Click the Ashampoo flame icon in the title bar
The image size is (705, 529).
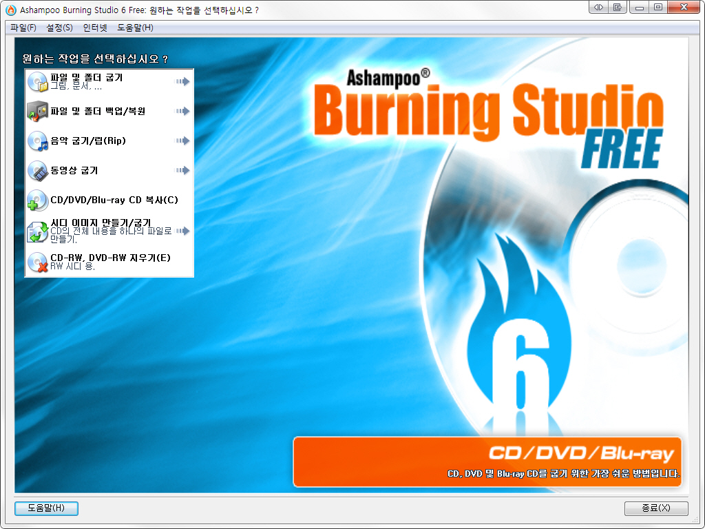(11, 10)
